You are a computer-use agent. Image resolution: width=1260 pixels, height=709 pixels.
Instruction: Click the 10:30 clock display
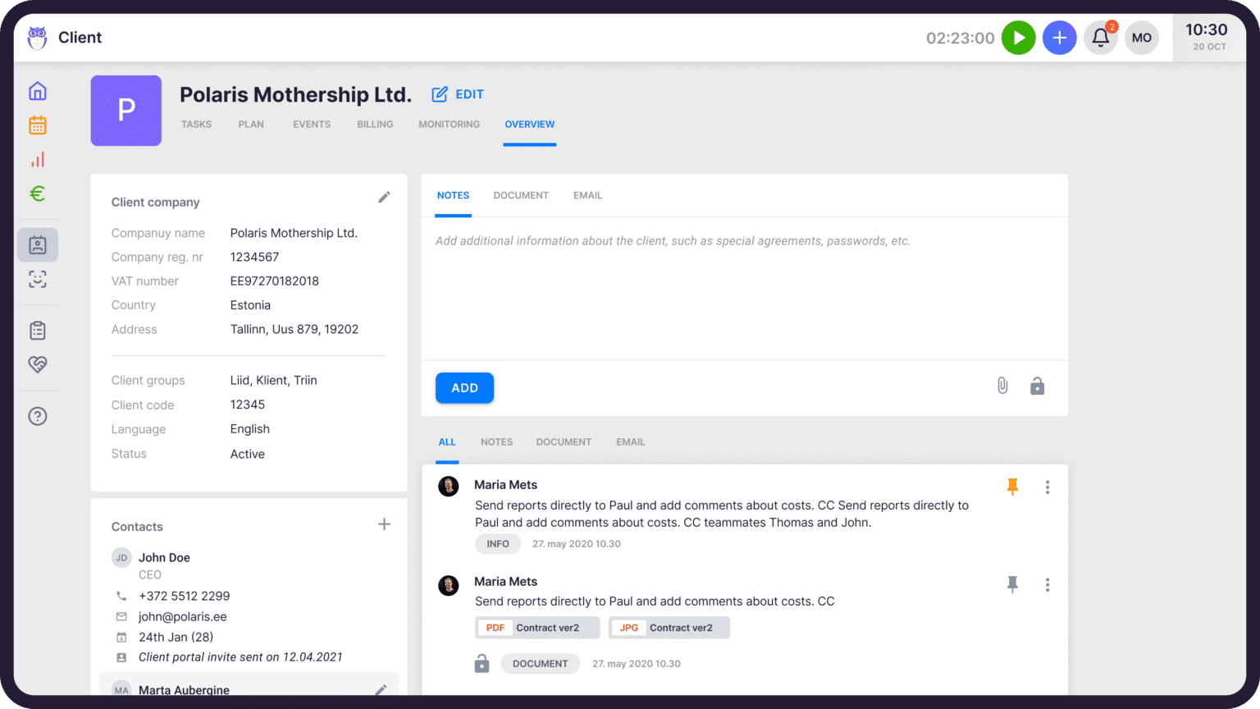click(1207, 30)
